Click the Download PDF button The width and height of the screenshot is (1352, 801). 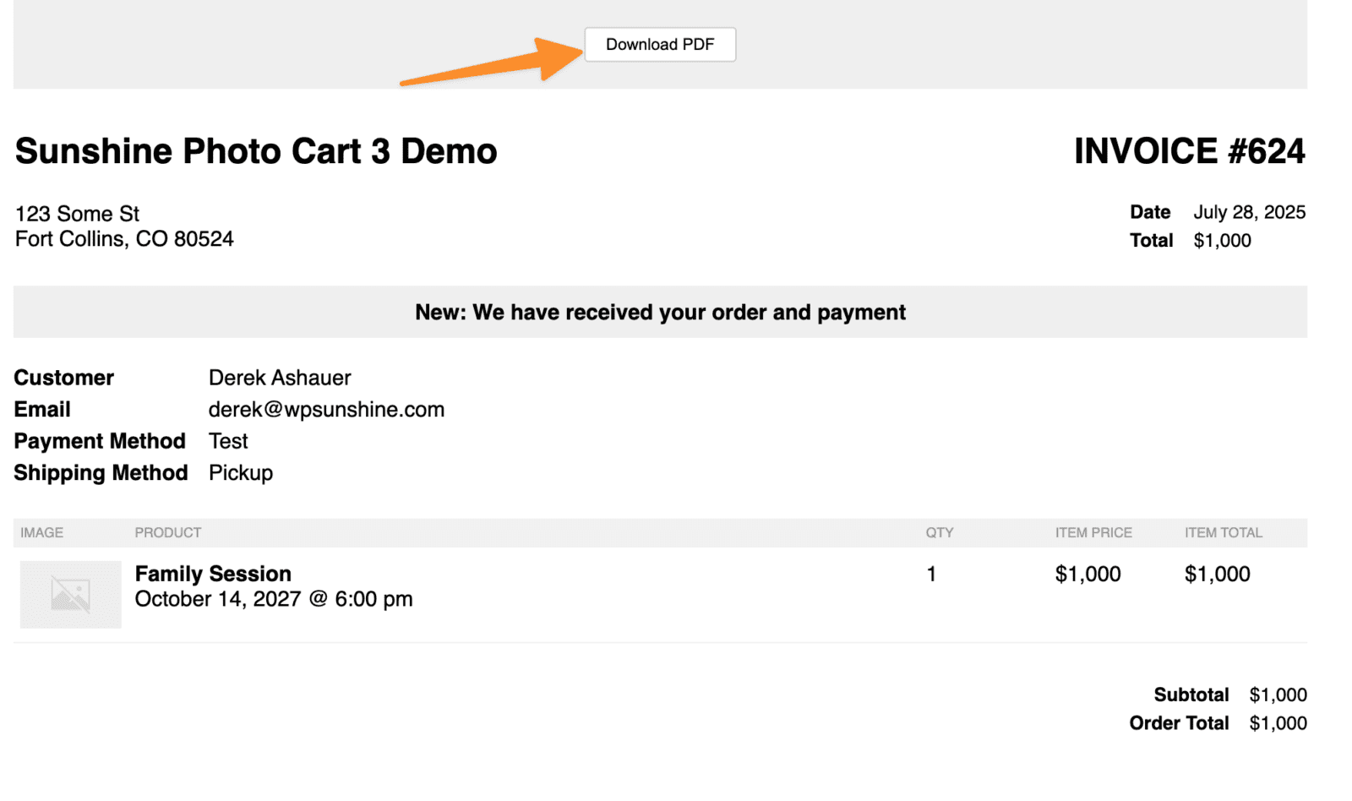(x=659, y=45)
